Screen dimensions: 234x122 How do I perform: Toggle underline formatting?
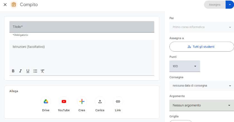pos(28,71)
